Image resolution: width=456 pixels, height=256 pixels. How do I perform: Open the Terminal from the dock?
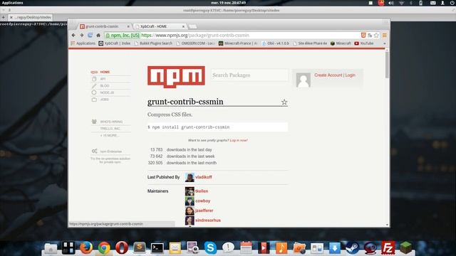coord(157,248)
